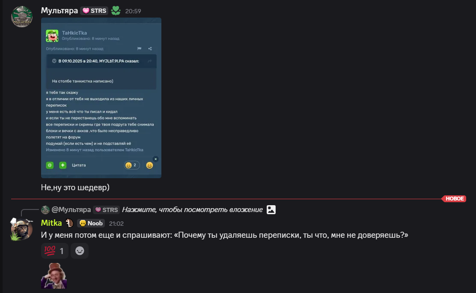
Task: Toggle the laughing emoji reaction showing 2
Action: point(131,165)
